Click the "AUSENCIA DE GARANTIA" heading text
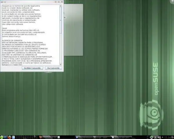Viewport: 174px width, 139px height. pyautogui.click(x=12, y=41)
